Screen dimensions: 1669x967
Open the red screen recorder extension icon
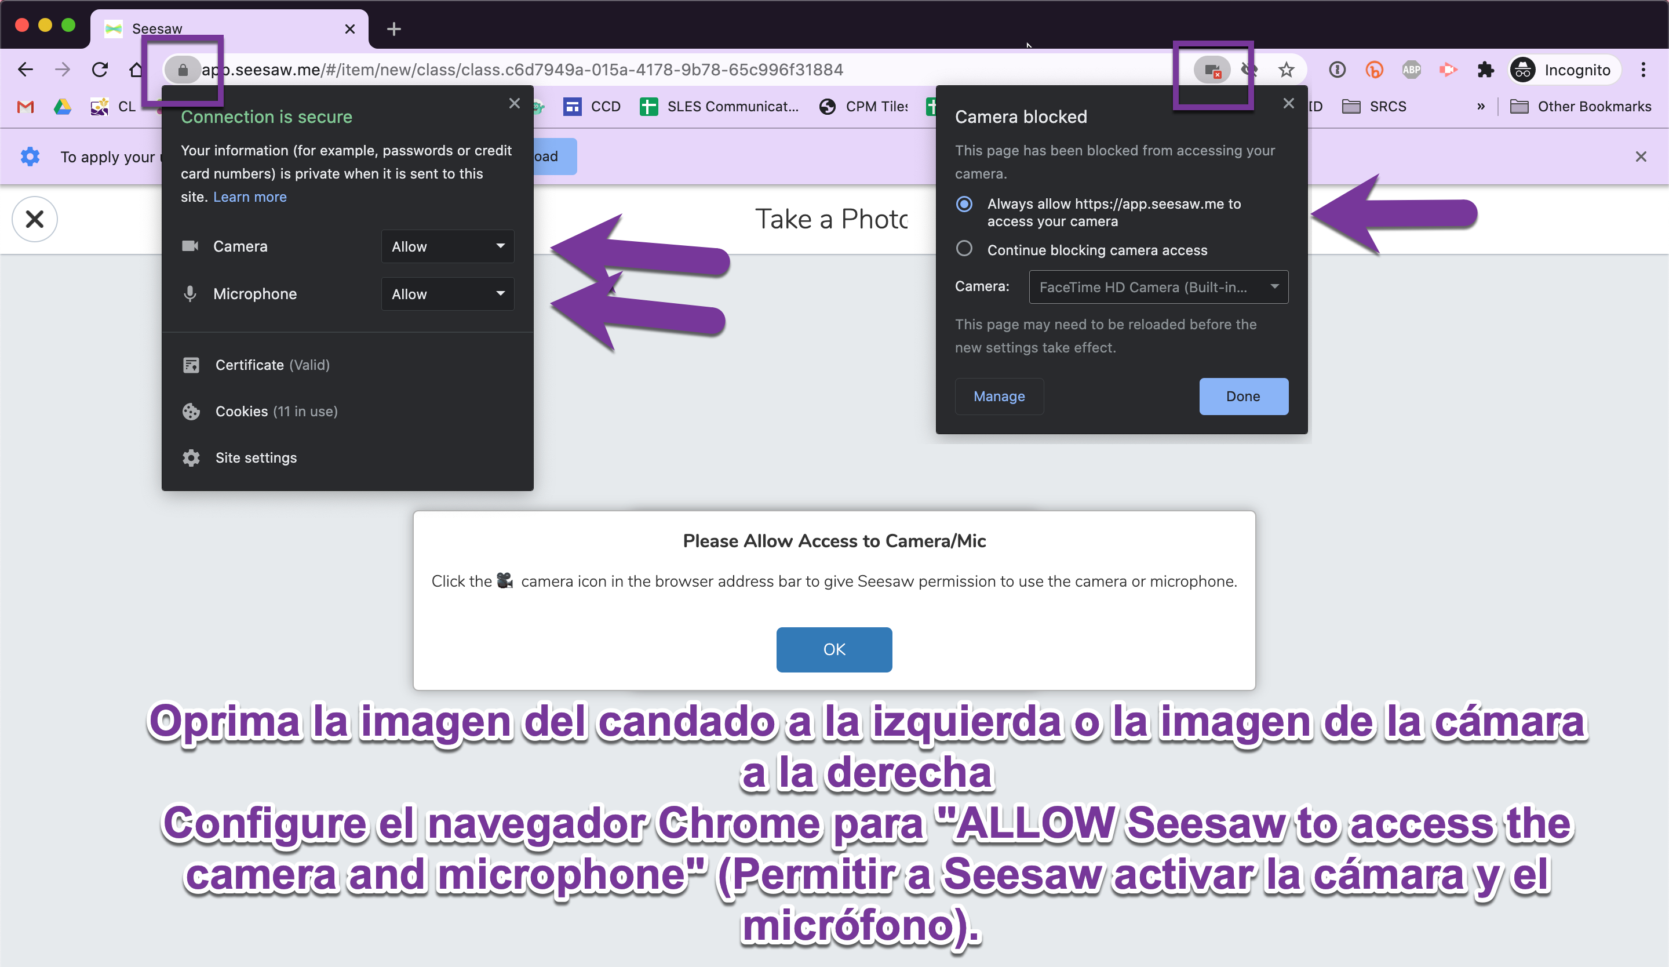[1448, 70]
